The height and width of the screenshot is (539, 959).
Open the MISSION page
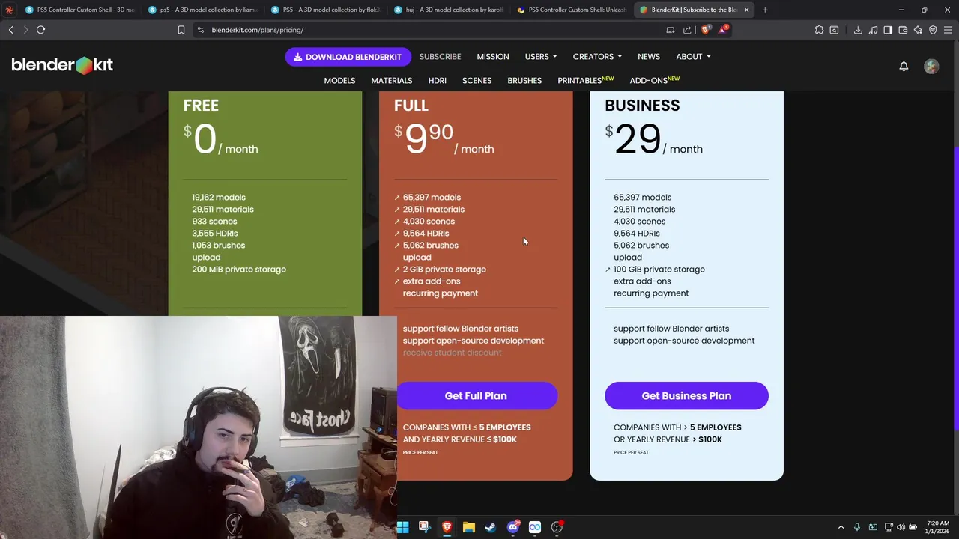coord(493,57)
